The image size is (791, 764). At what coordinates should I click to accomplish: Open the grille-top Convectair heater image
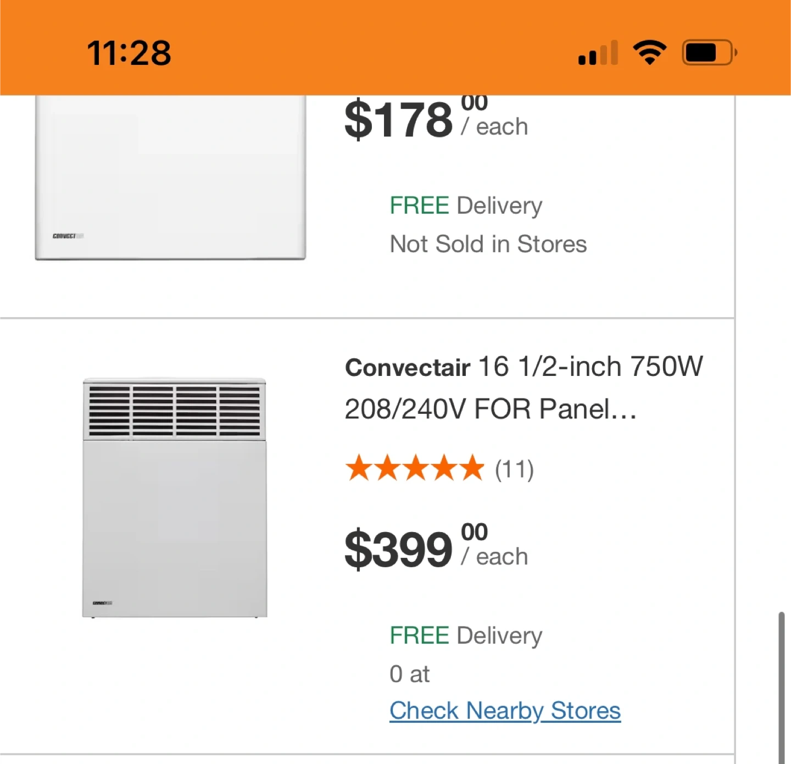pyautogui.click(x=175, y=497)
